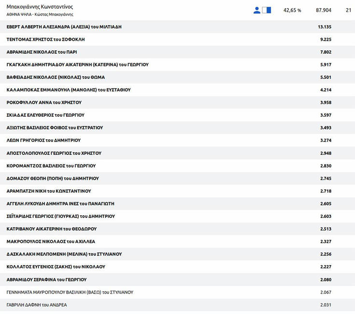355x314 pixels.
Task: Select ΓΕΝΝΗΜΑΤΑ ΜΑΥΡΟΠΟΥΛΟΥ ΒΑΣΙΛΙΚΗ row
Action: [70, 292]
